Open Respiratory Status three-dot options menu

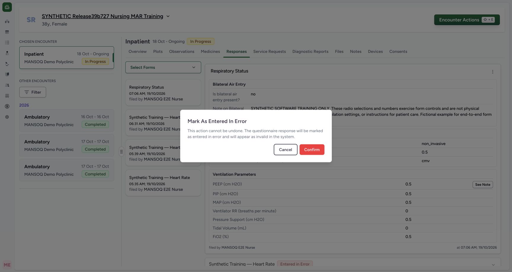(x=492, y=72)
